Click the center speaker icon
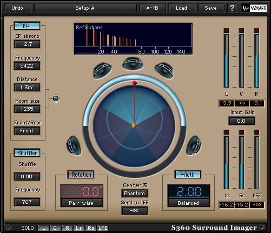This screenshot has width=271, height=233. tap(133, 63)
